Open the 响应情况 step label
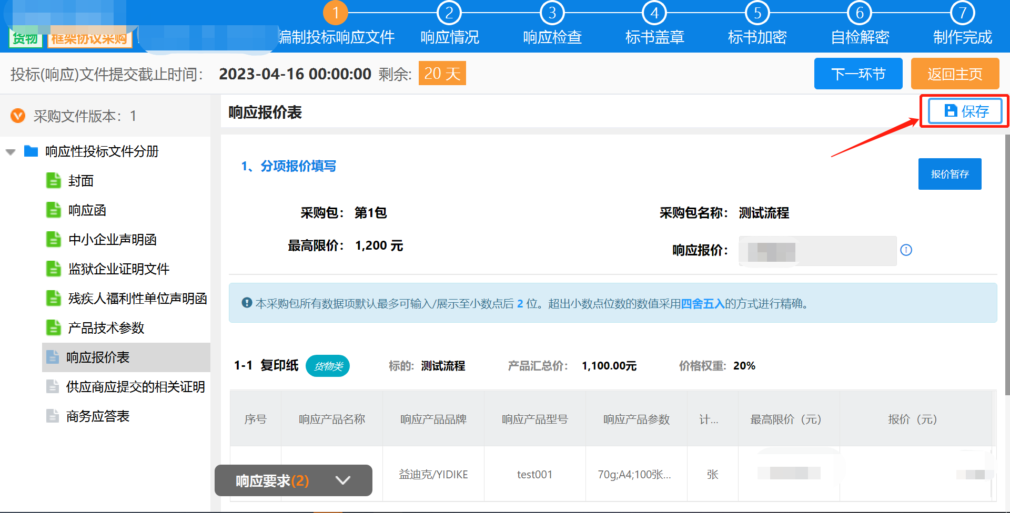The width and height of the screenshot is (1010, 513). tap(450, 37)
